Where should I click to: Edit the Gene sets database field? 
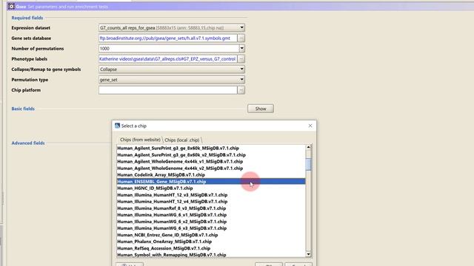(168, 38)
